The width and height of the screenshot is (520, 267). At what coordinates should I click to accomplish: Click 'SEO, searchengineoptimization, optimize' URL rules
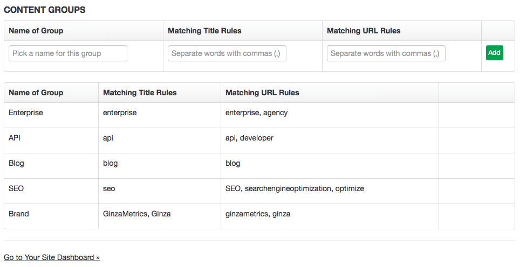click(x=295, y=188)
